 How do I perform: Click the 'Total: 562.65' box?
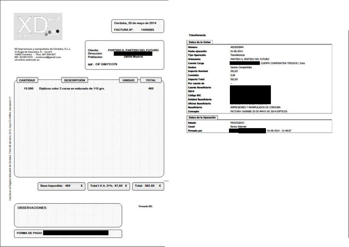tap(148, 186)
